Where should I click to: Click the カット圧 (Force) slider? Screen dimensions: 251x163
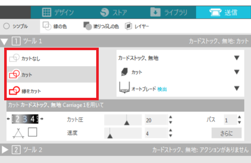click(123, 120)
